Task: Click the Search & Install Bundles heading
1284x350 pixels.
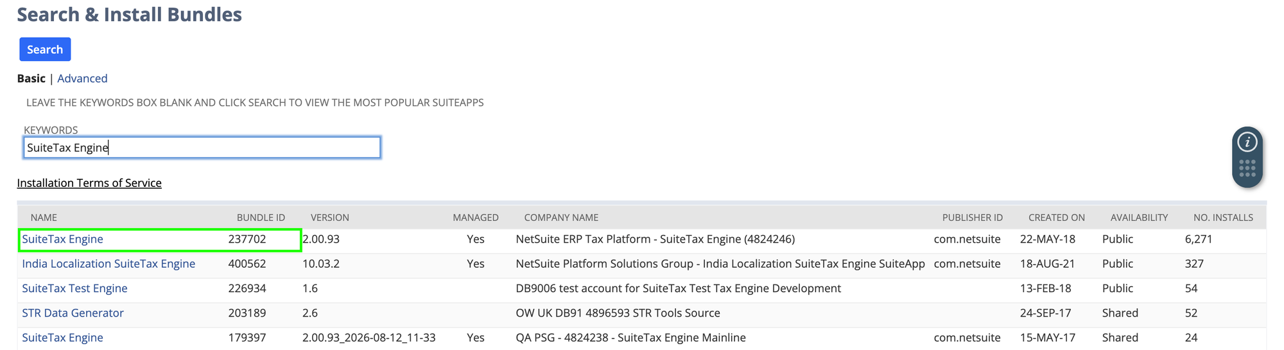Action: click(x=129, y=14)
